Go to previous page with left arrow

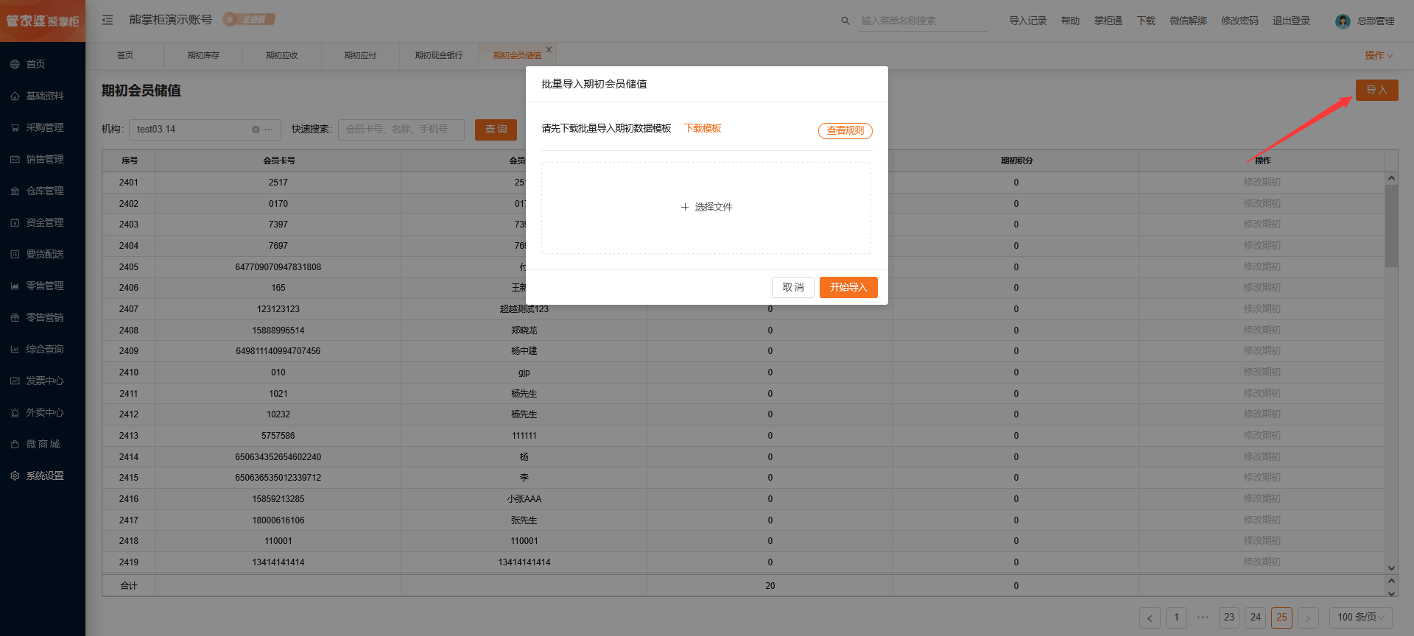click(1150, 618)
